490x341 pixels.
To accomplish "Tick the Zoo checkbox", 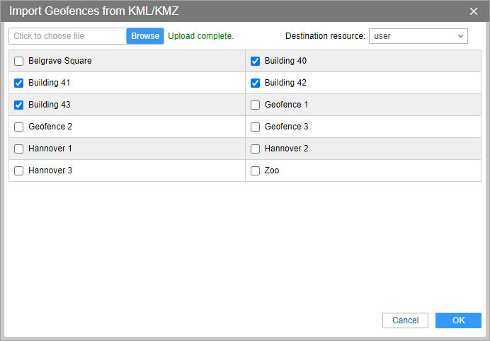I will 256,170.
